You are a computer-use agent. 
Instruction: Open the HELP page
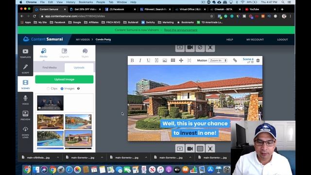coord(229,39)
